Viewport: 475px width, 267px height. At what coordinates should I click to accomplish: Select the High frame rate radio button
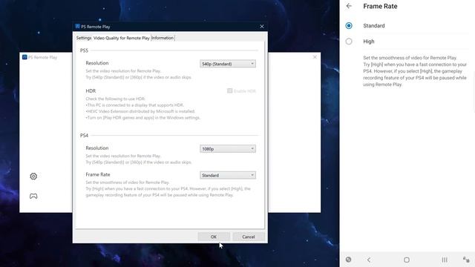[349, 42]
